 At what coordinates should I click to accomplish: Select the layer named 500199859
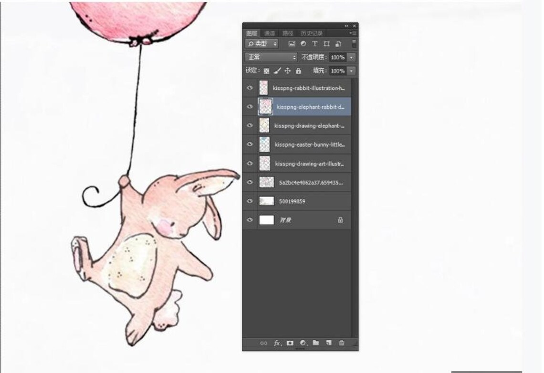pyautogui.click(x=292, y=201)
